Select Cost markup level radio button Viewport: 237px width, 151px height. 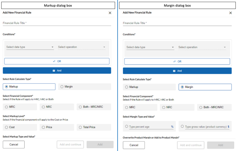click(7, 127)
